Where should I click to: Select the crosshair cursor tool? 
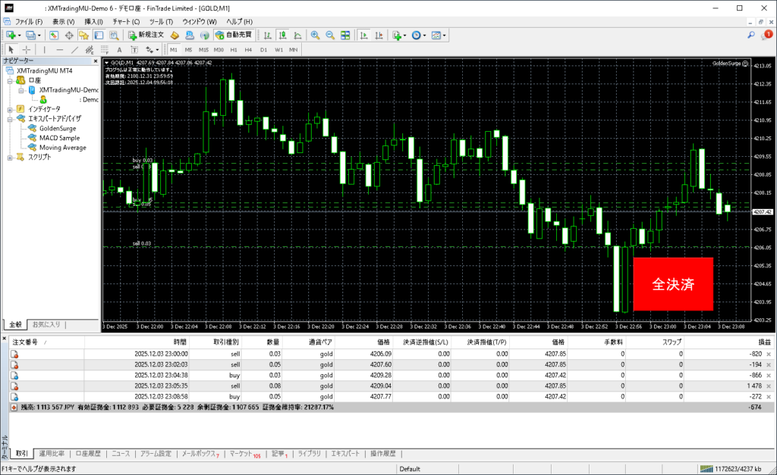coord(26,49)
